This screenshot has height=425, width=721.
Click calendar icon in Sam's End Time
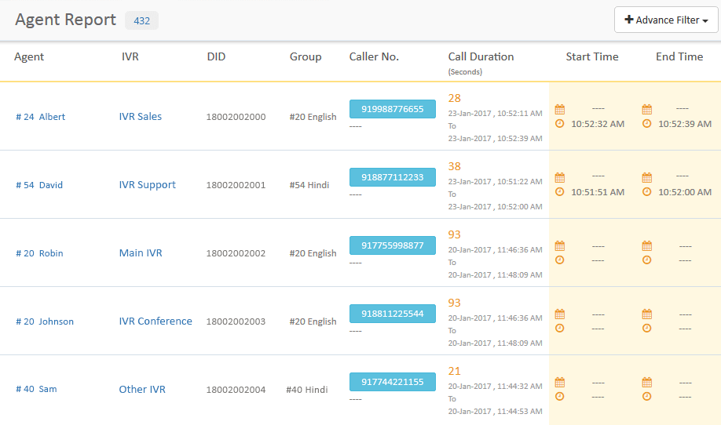[x=647, y=382]
